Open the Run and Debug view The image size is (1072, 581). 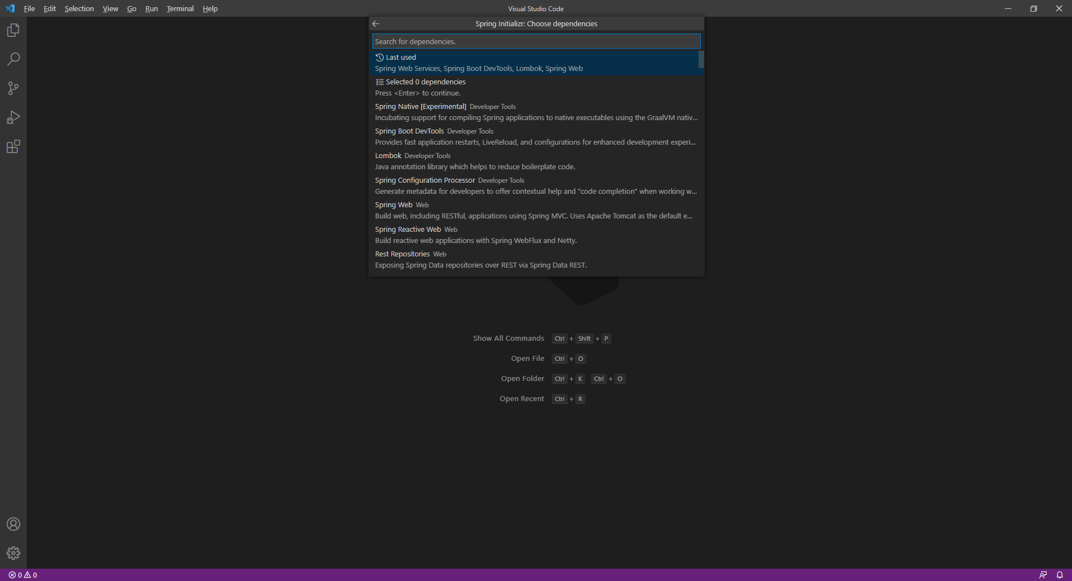pos(13,117)
